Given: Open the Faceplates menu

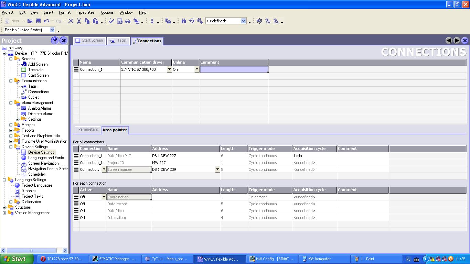Looking at the screenshot, I should pyautogui.click(x=85, y=12).
